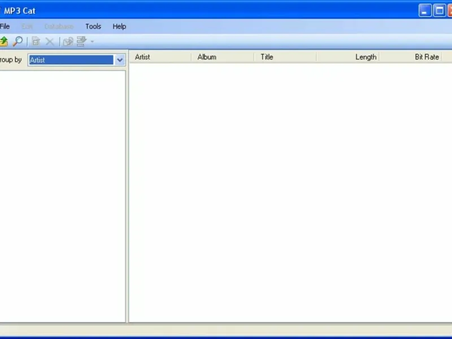
Task: Open the Help menu
Action: pos(119,27)
